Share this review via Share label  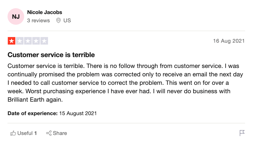60,133
